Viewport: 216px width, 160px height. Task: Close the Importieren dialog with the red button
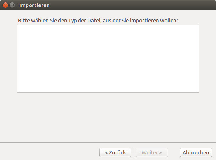click(x=5, y=5)
